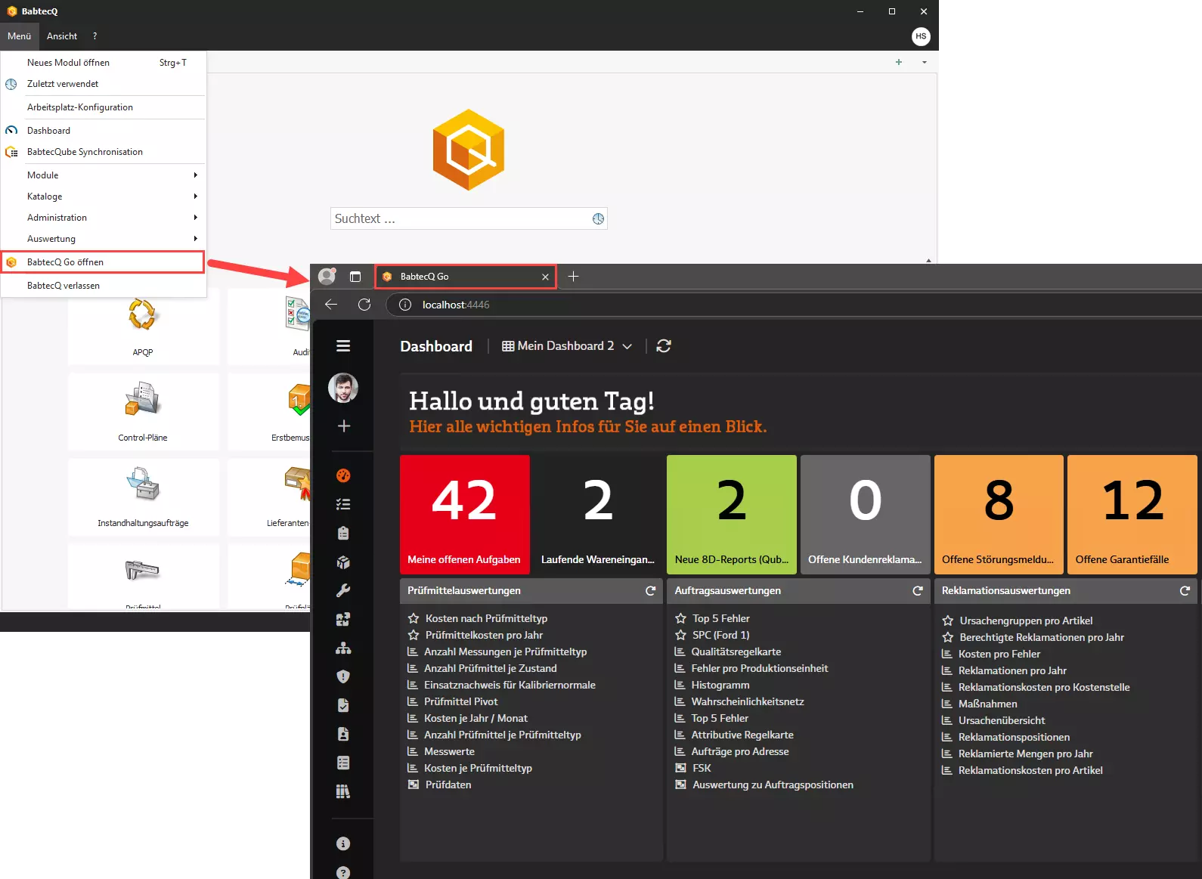1202x879 pixels.
Task: Click star next to Kosten nach Prüfmitteltyp
Action: [414, 618]
